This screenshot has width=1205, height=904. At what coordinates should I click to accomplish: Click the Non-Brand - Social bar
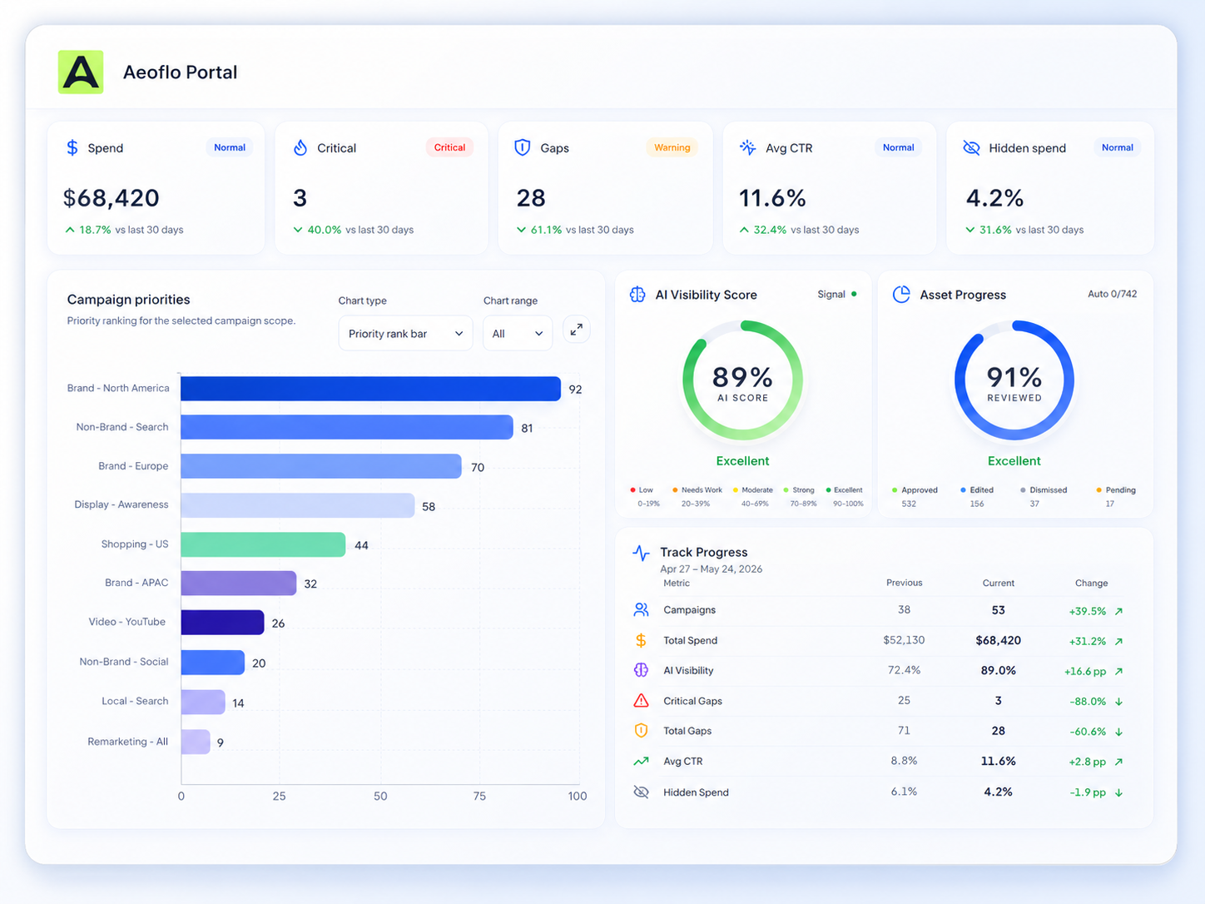(x=213, y=663)
